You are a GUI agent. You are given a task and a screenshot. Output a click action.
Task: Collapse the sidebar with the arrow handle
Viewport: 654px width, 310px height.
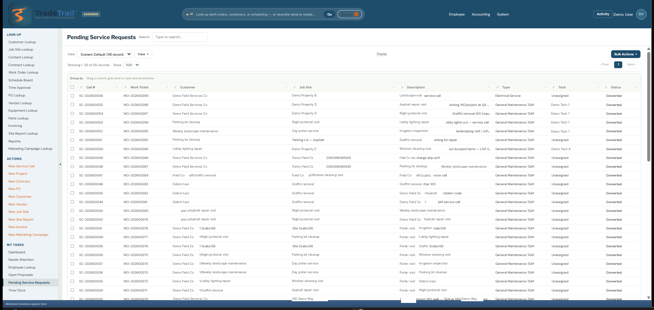click(x=60, y=164)
